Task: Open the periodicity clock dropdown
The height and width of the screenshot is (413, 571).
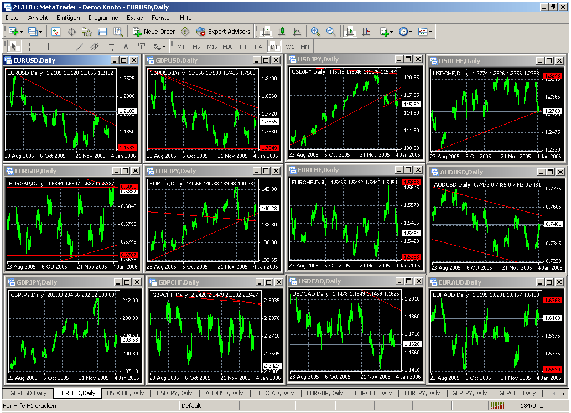Action: tap(405, 32)
